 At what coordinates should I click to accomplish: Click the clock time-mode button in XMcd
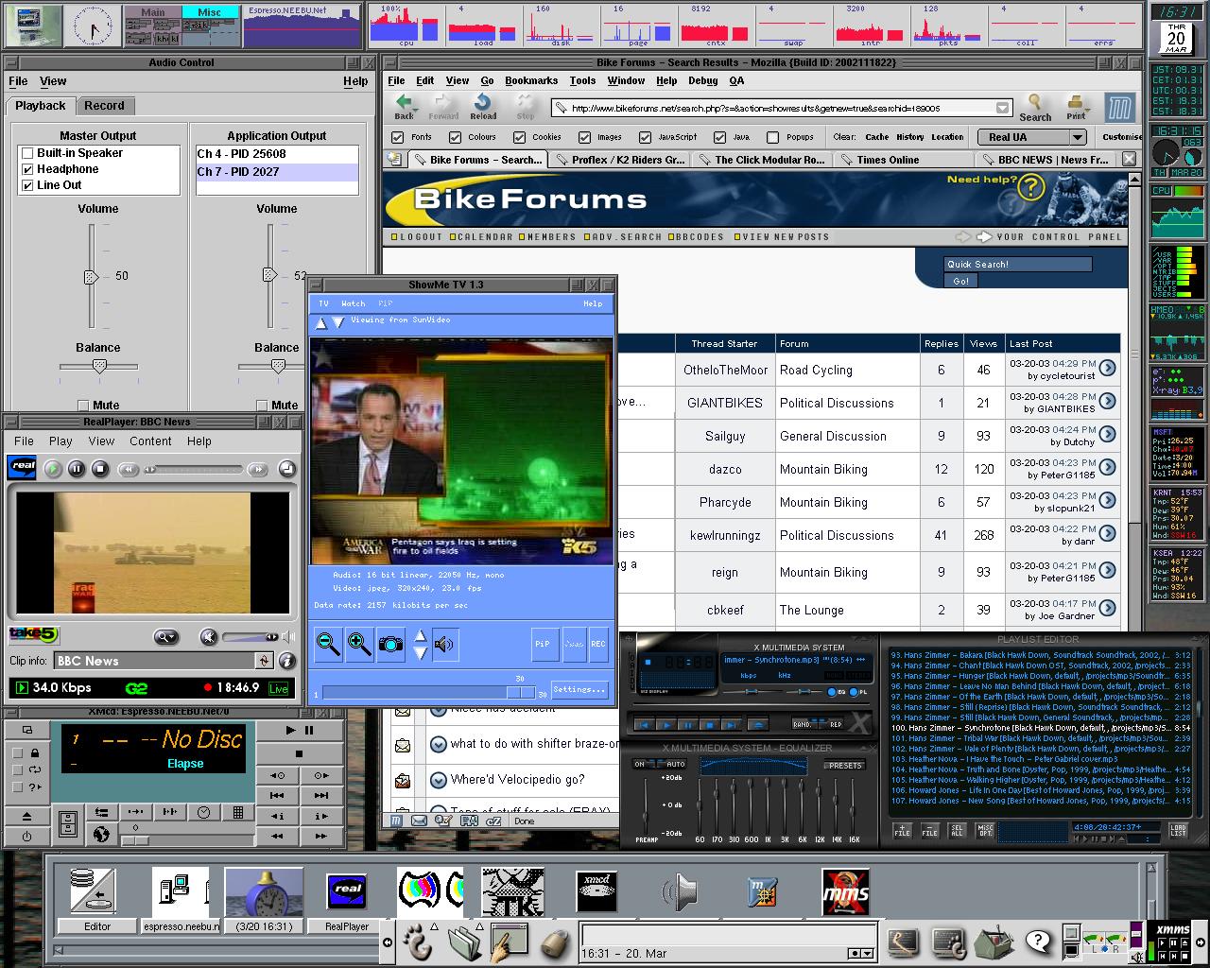tap(203, 812)
